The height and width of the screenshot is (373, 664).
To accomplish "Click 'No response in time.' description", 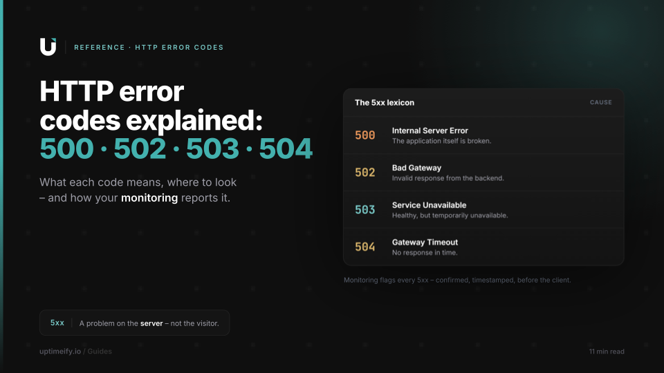I will 425,253.
